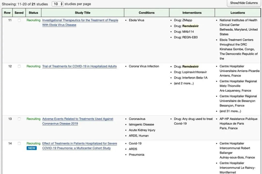Image resolution: width=262 pixels, height=174 pixels.
Task: Expand the '(and 2 more...)' interventions
Action: [184, 83]
